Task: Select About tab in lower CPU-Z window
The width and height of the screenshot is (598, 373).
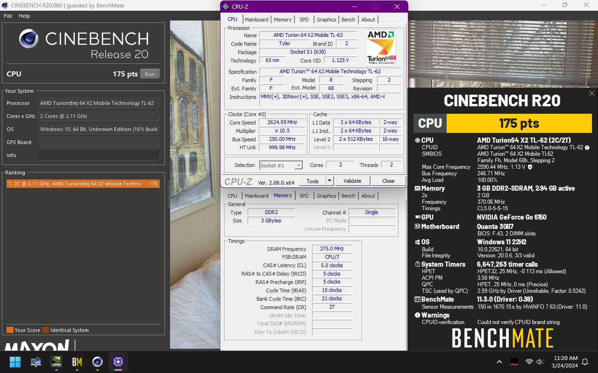Action: pyautogui.click(x=368, y=196)
